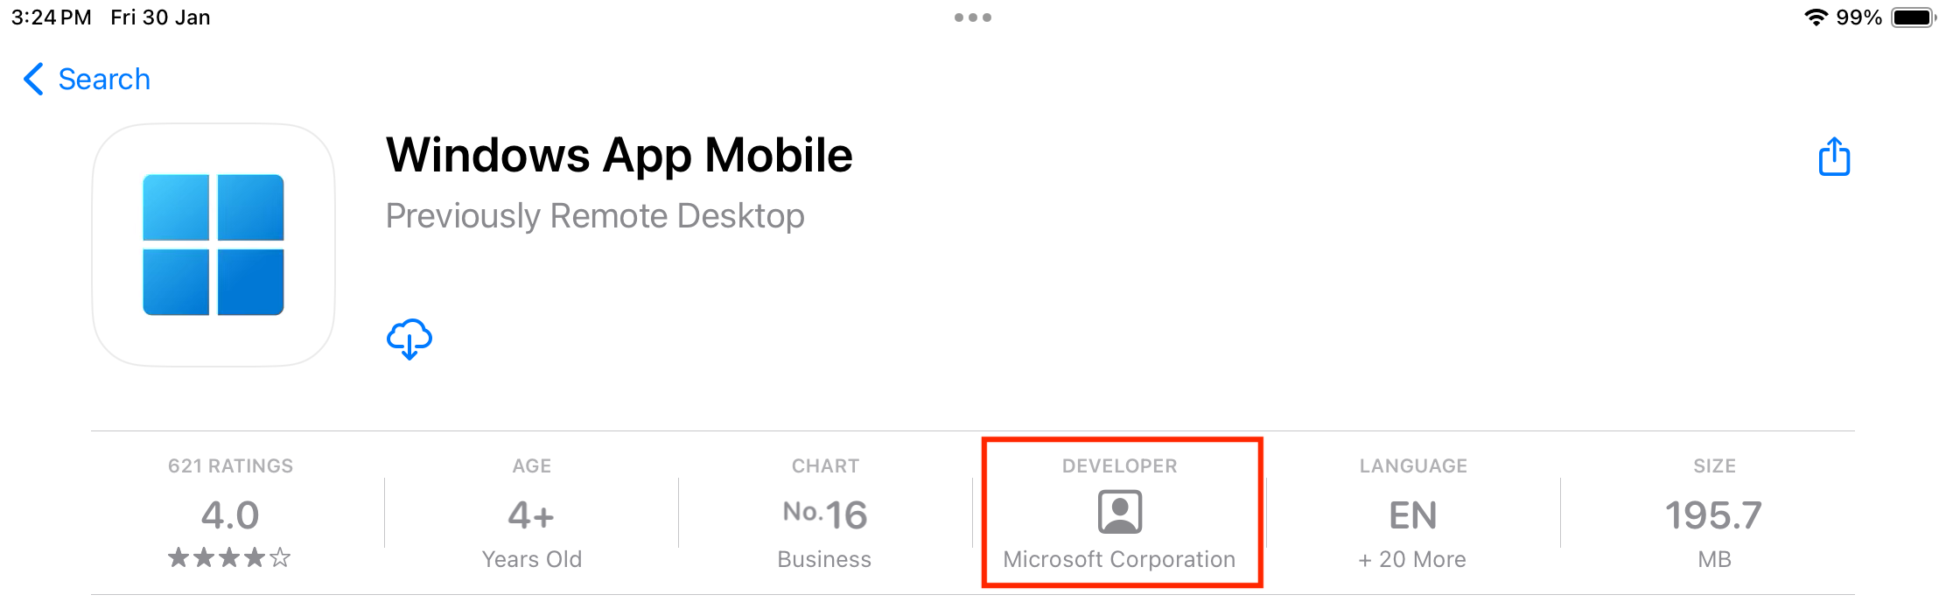Tap the Windows App Mobile logo
The image size is (1946, 602).
pos(213,245)
